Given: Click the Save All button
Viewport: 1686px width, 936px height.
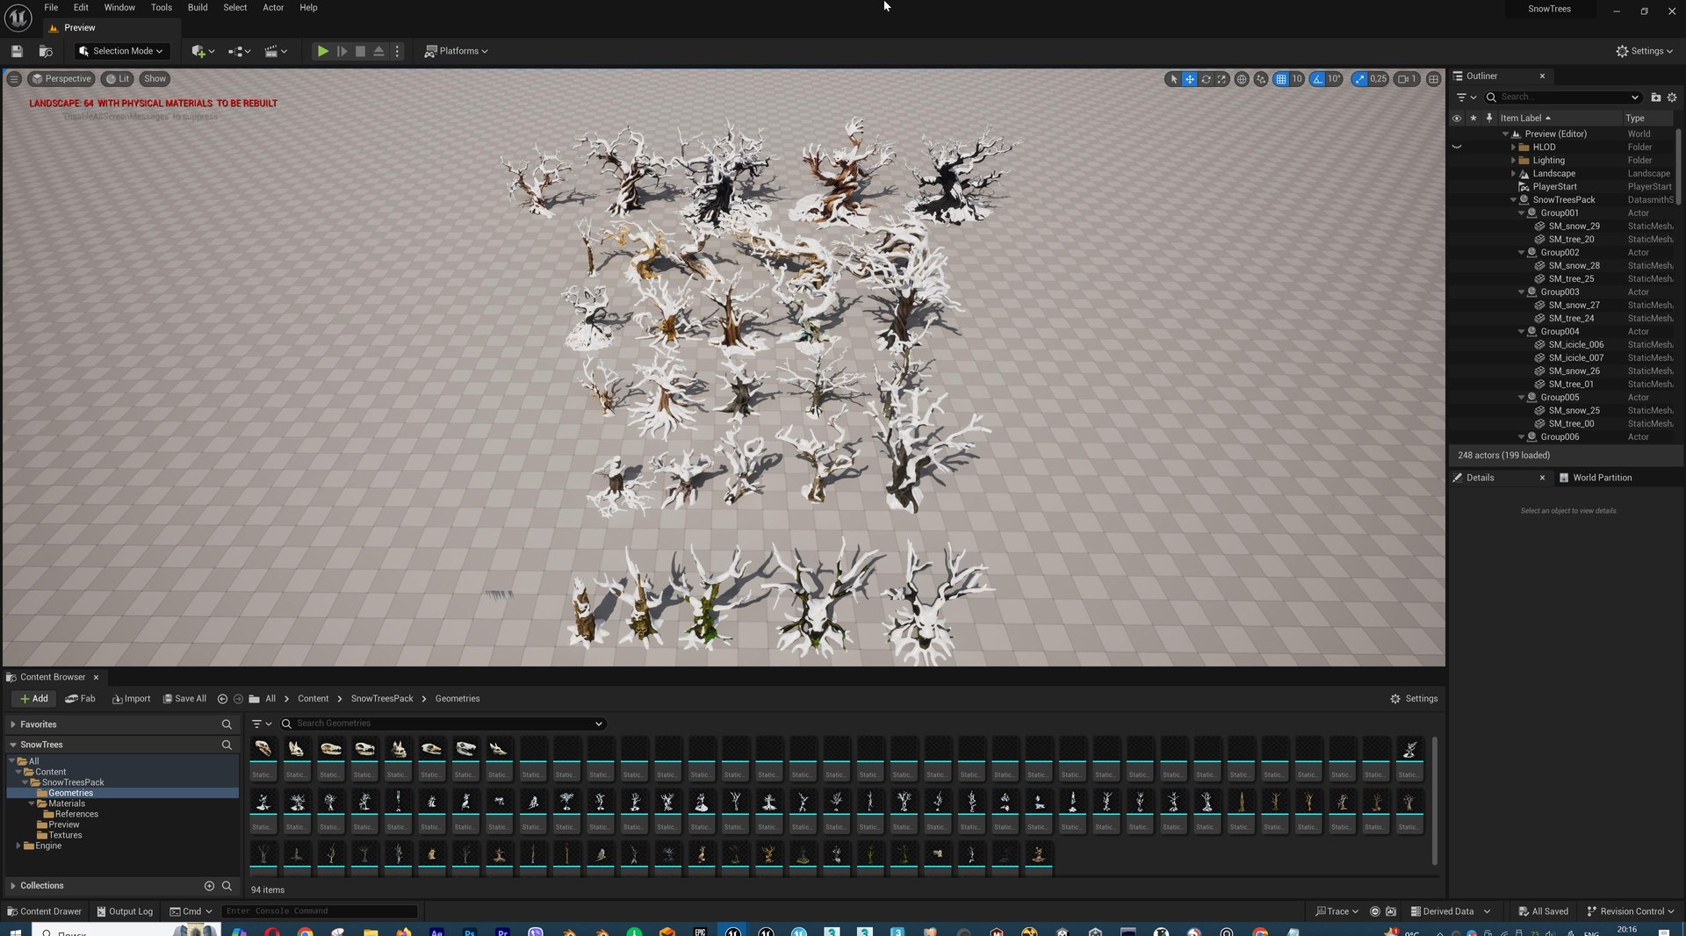Looking at the screenshot, I should 184,699.
